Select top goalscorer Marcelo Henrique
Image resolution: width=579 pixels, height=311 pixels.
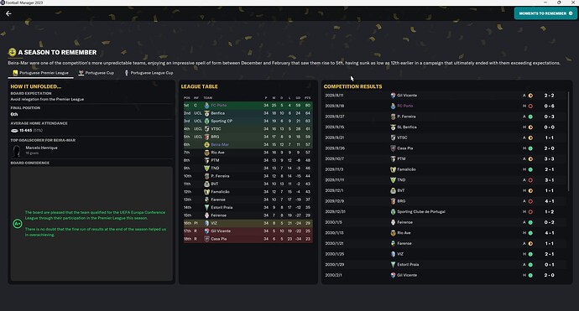coord(41,148)
